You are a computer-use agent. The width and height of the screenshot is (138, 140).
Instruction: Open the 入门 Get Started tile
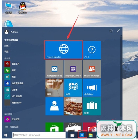point(92,50)
